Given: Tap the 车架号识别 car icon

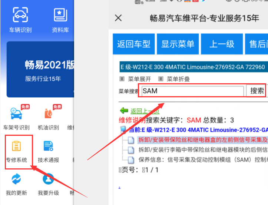Looking at the screenshot, I should pos(16,113).
